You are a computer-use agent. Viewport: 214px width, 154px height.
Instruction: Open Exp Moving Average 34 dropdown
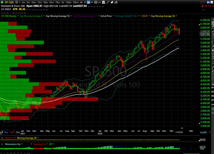click(176, 16)
